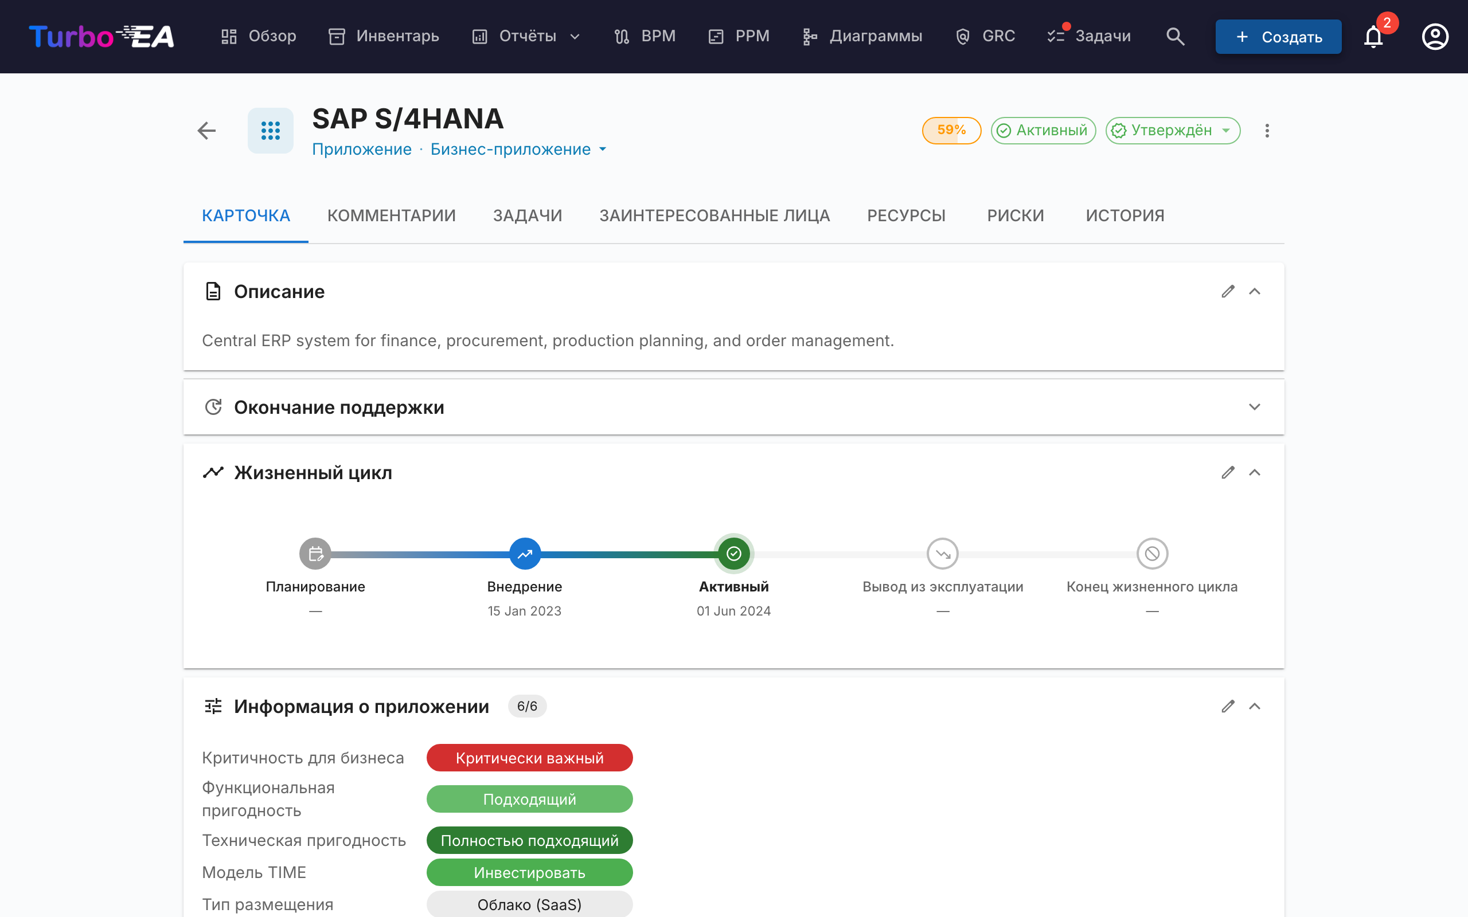The image size is (1468, 917).
Task: Click the Создать button
Action: click(1278, 37)
